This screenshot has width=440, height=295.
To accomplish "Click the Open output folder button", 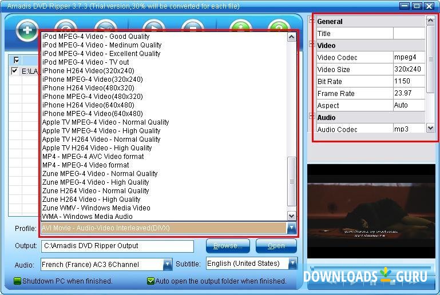I will 276,246.
